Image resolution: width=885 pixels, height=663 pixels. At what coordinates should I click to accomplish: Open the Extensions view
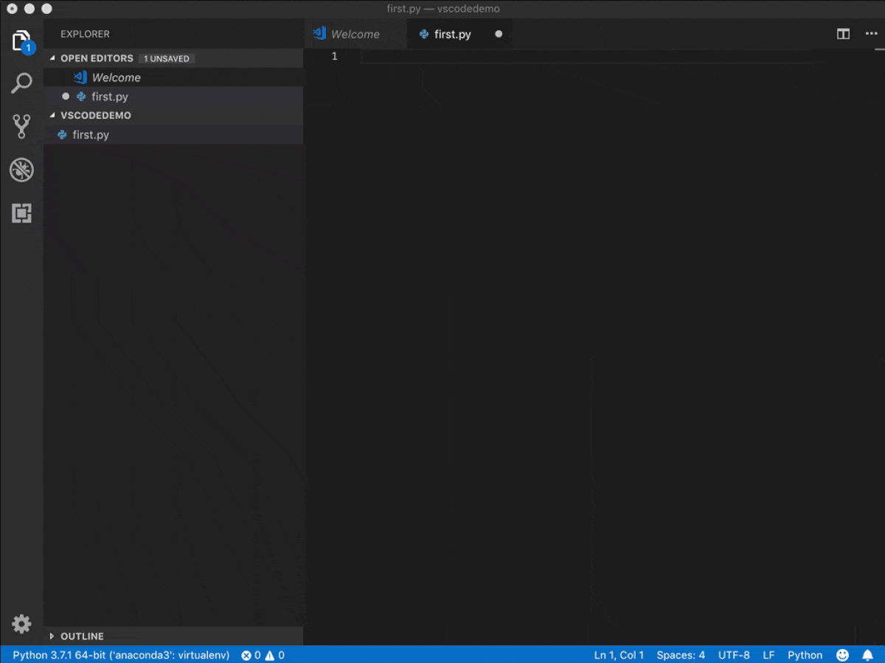[x=21, y=213]
